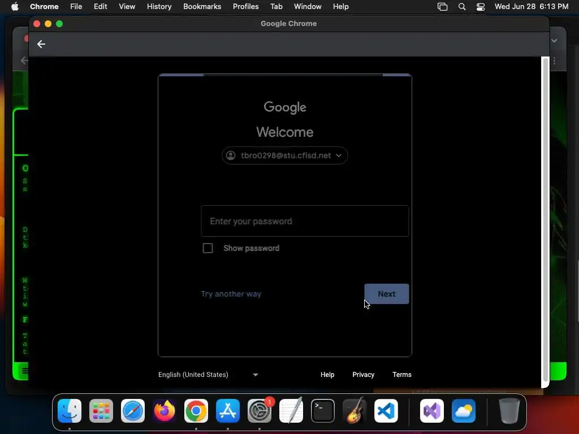This screenshot has height=434, width=579.
Task: Click the account avatar icon beside the email
Action: (231, 155)
